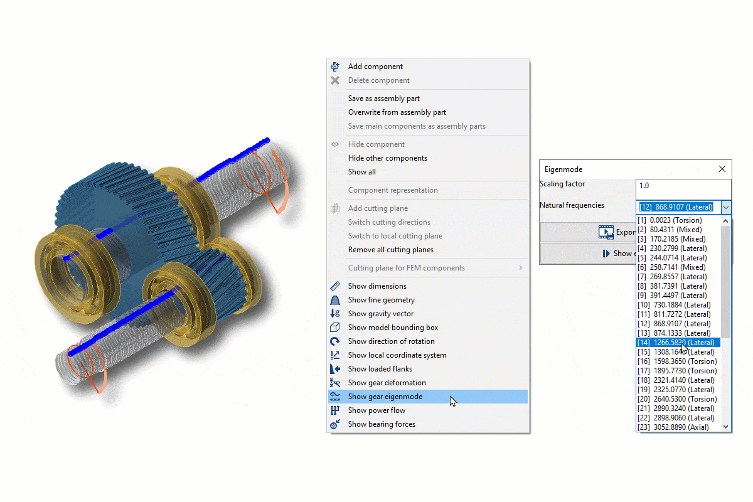This screenshot has height=502, width=753.
Task: Click the Show model bounding box icon
Action: [x=335, y=328]
